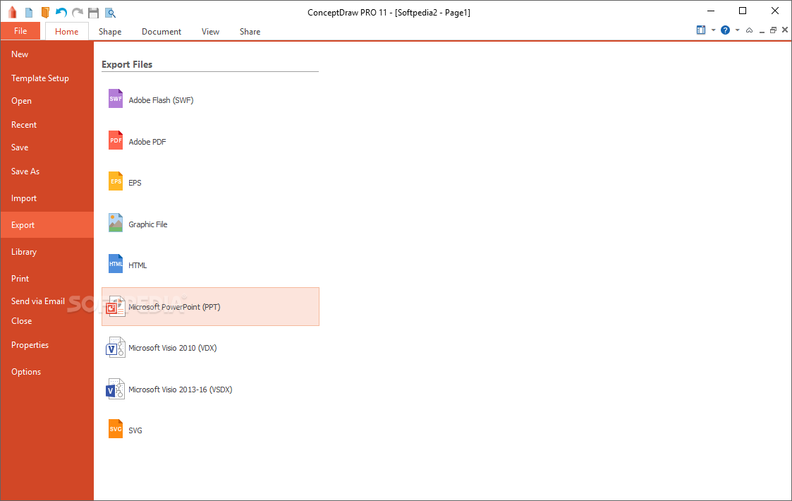Click the ConceptDraw red pencil logo icon
792x501 pixels.
pyautogui.click(x=13, y=12)
